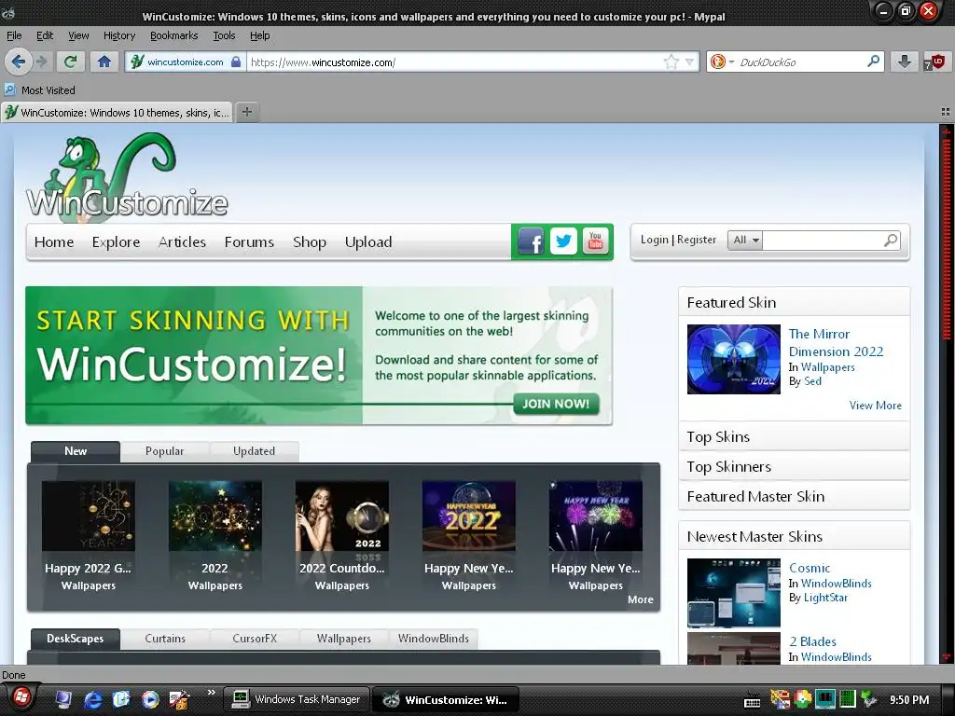Open the Twitter social icon
955x716 pixels.
[563, 241]
